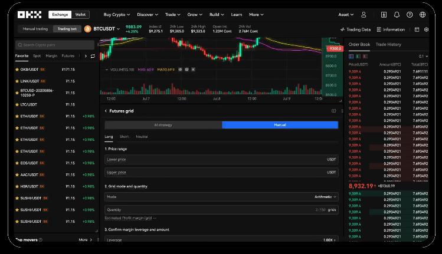This screenshot has height=254, width=442.
Task: Switch to the Futures pairs tab
Action: click(x=68, y=56)
